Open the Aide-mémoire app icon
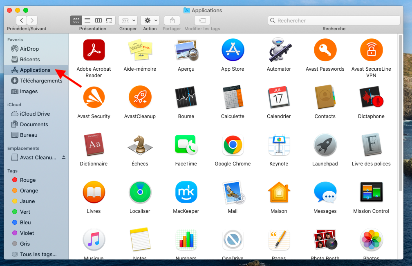Screen dimensions: 412x266 click(140, 50)
